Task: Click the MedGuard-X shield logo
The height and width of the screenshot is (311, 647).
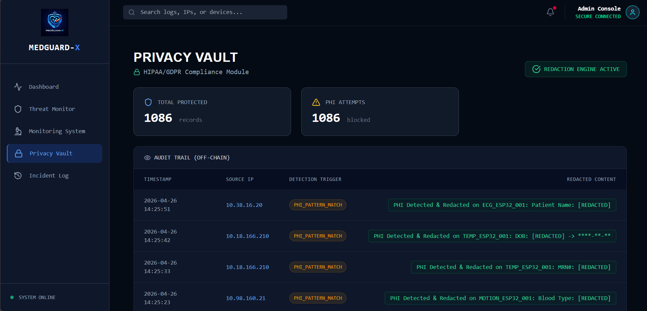Action: (55, 22)
